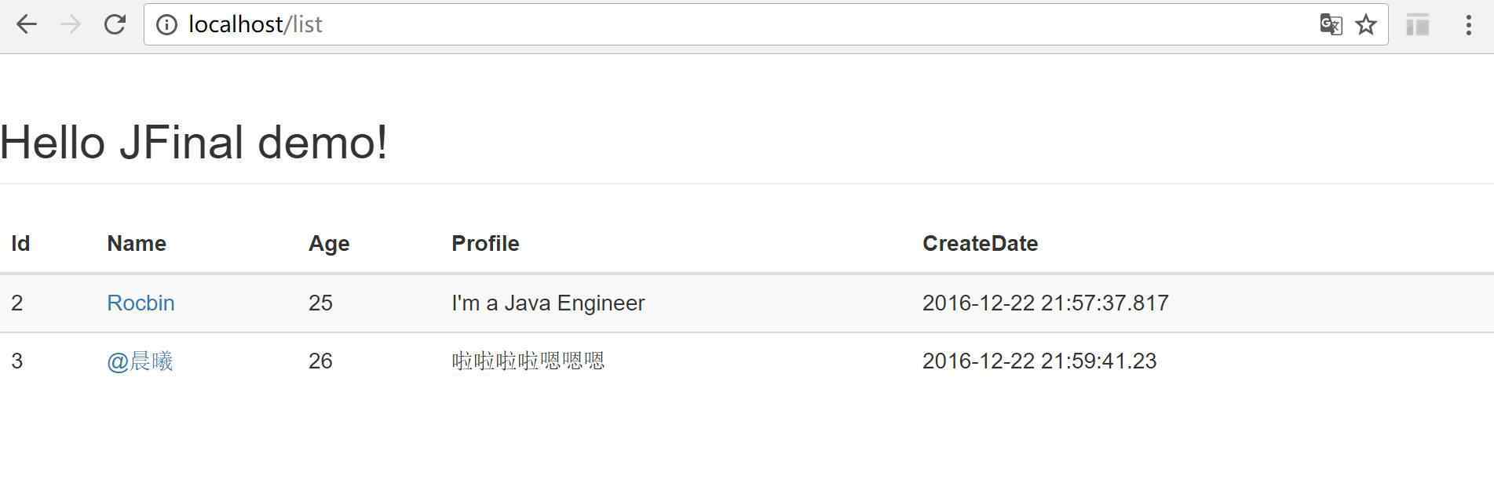Open the Chrome three-dot menu
Viewport: 1494px width, 479px height.
(1468, 24)
